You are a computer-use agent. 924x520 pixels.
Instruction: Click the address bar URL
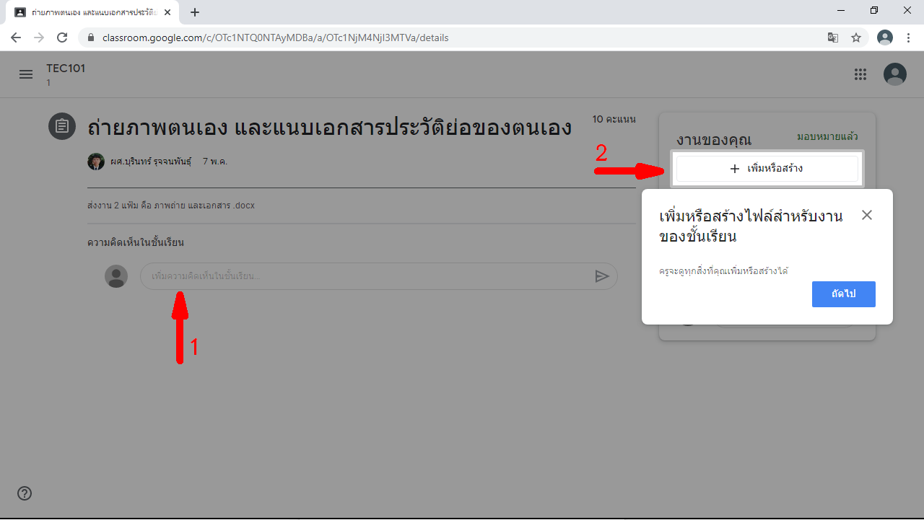[274, 38]
